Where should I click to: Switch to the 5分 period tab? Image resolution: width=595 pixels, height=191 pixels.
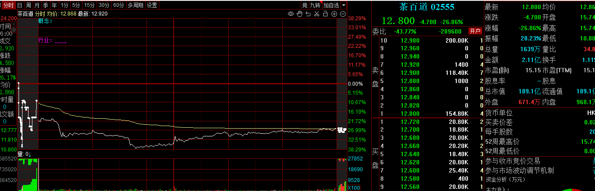(76, 5)
